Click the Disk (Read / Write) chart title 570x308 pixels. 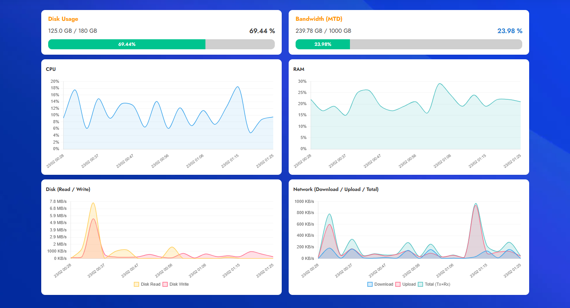(x=68, y=189)
